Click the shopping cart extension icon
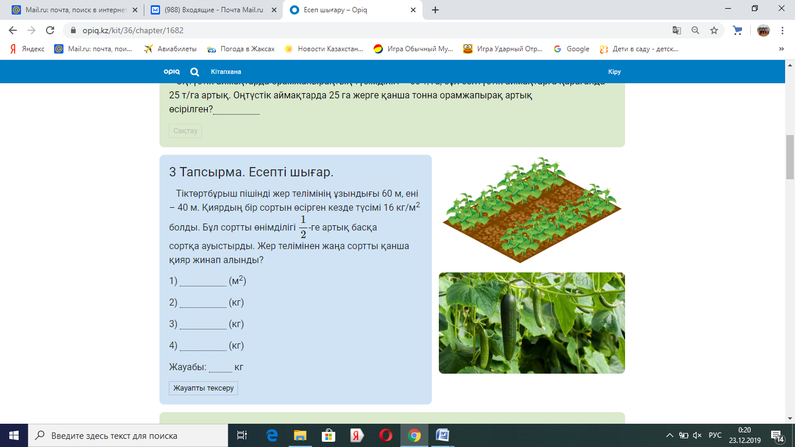This screenshot has width=795, height=447. point(737,30)
